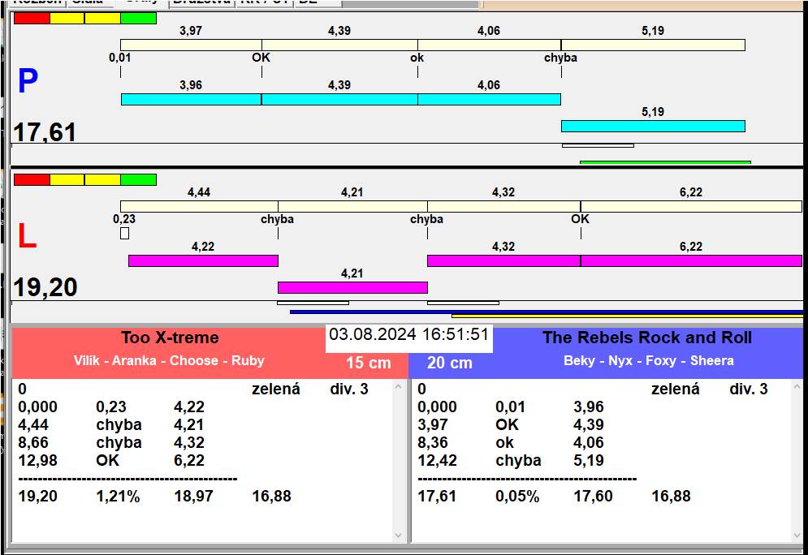This screenshot has height=555, width=808.
Task: Click the chyba marker after P lane's 4,06
Action: 560,58
